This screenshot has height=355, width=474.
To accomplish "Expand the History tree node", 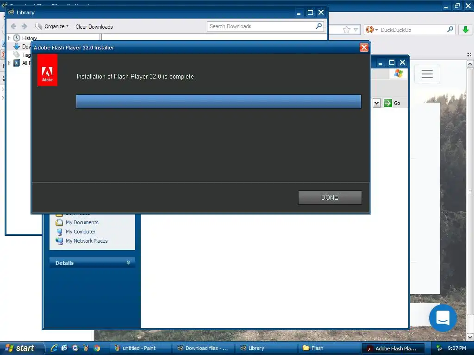I will pyautogui.click(x=9, y=38).
